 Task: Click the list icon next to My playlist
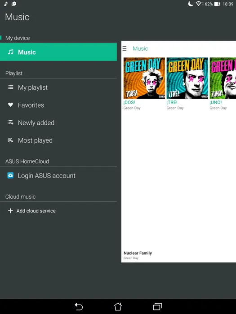(10, 87)
